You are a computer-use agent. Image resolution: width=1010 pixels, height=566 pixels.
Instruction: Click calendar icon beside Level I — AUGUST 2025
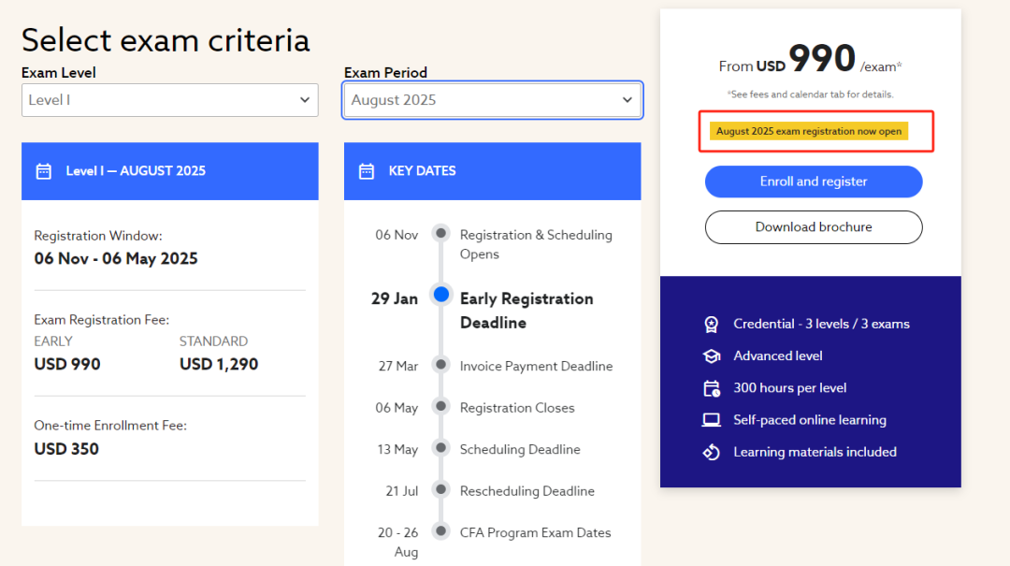pos(44,171)
